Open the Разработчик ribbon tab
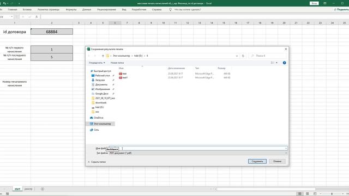 point(139,10)
